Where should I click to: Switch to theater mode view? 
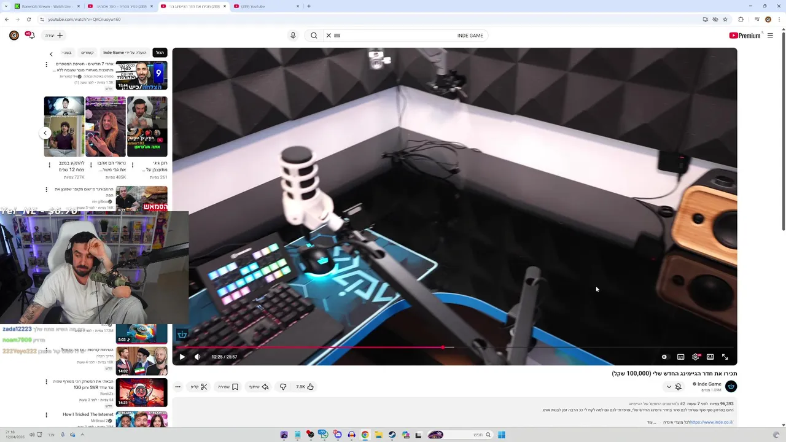(710, 357)
